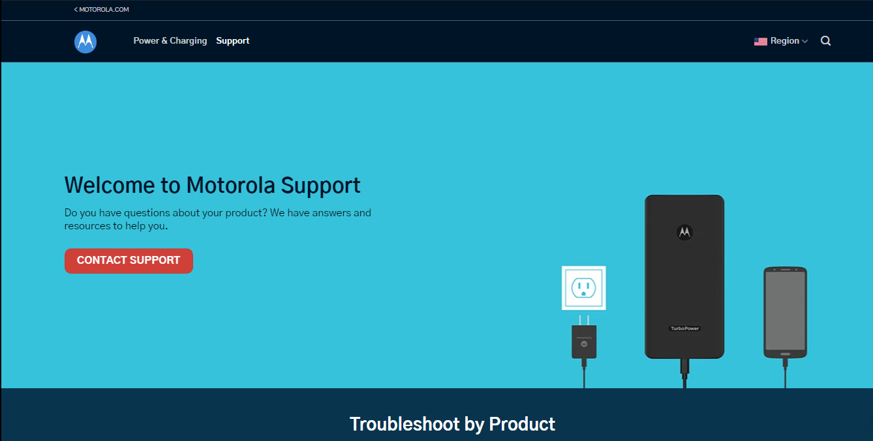Viewport: 873px width, 441px height.
Task: Click the cable under the power bank
Action: 684,375
